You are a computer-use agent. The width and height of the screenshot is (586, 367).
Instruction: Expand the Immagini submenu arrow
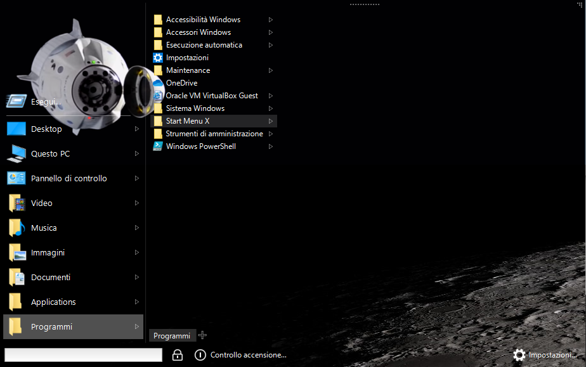tap(137, 252)
